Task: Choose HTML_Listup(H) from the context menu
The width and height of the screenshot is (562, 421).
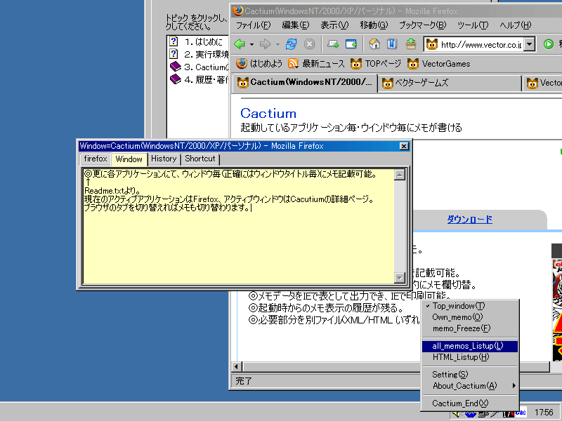Action: 470,357
